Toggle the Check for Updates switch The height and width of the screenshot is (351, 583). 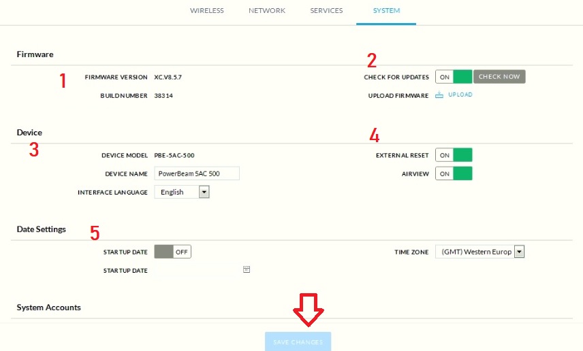tap(454, 77)
